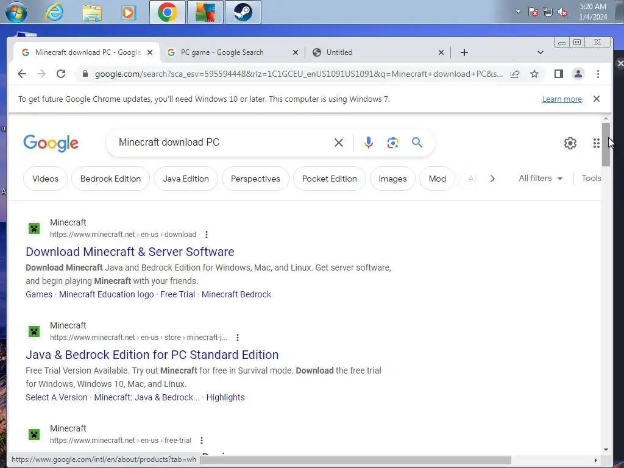Image resolution: width=624 pixels, height=468 pixels.
Task: Select the Perspectives filter chip
Action: tap(255, 179)
